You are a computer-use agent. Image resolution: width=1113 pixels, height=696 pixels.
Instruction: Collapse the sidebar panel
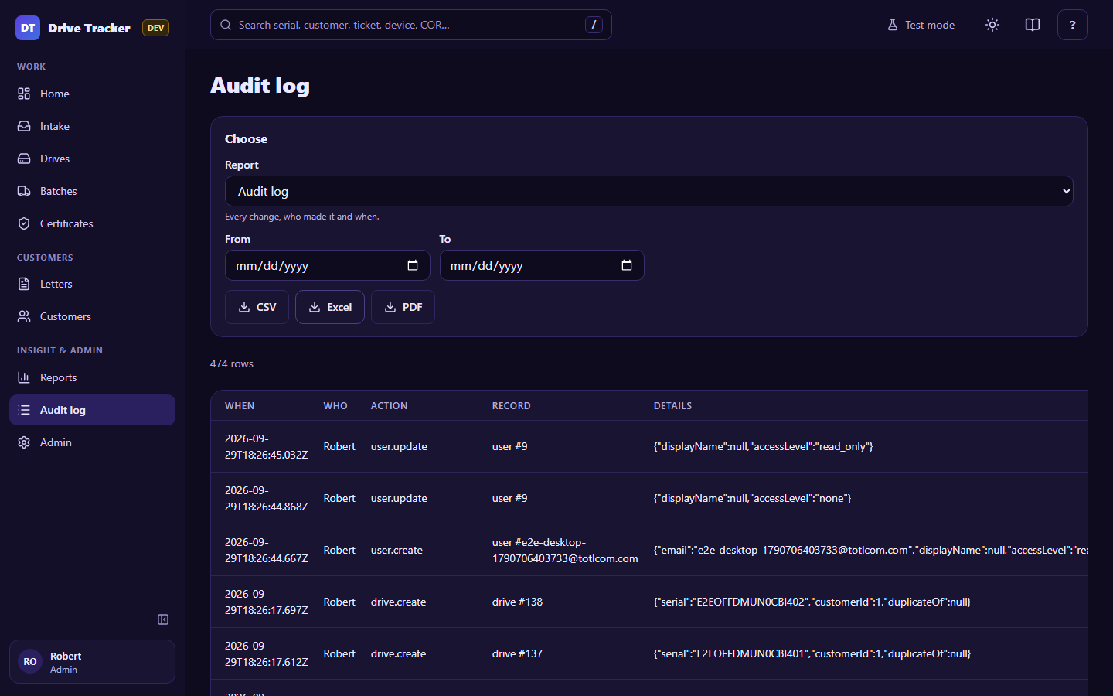click(163, 619)
